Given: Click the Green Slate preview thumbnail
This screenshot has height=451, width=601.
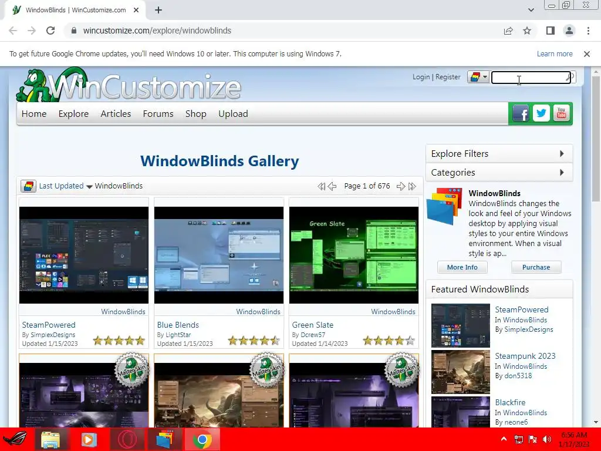Looking at the screenshot, I should coord(354,255).
